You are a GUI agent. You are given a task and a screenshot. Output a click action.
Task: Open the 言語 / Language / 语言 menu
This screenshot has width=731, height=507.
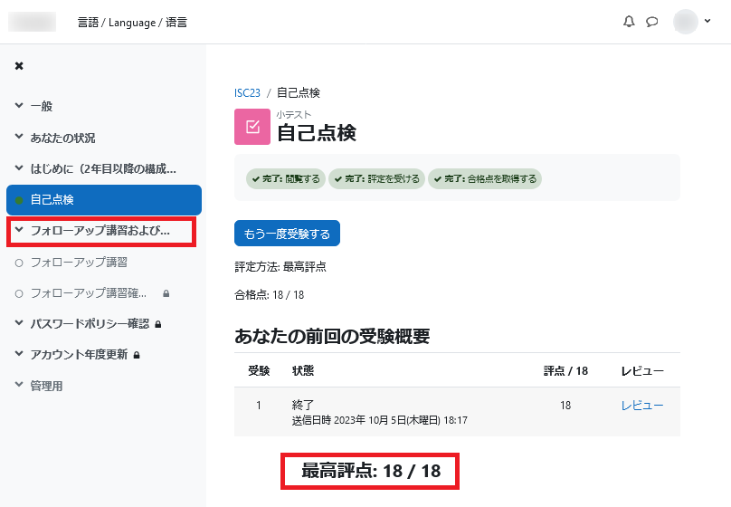(x=132, y=23)
